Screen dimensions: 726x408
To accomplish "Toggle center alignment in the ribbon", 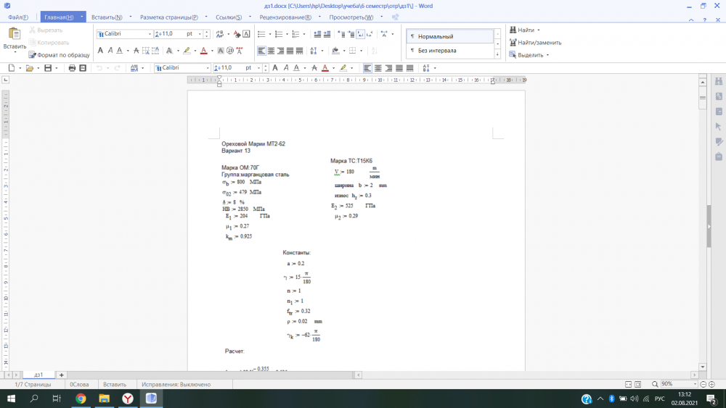I will point(271,51).
